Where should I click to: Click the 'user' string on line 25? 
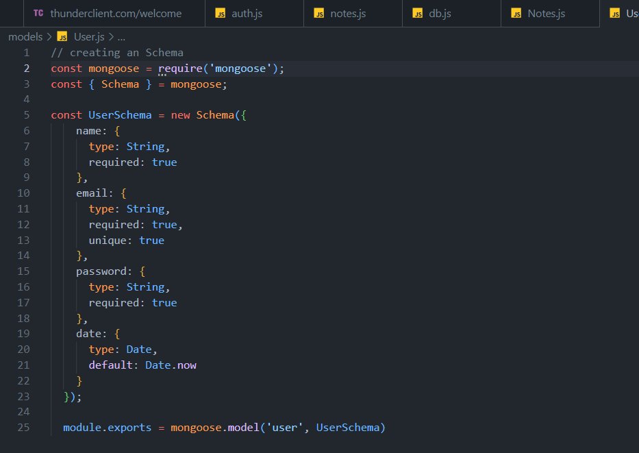pos(284,428)
